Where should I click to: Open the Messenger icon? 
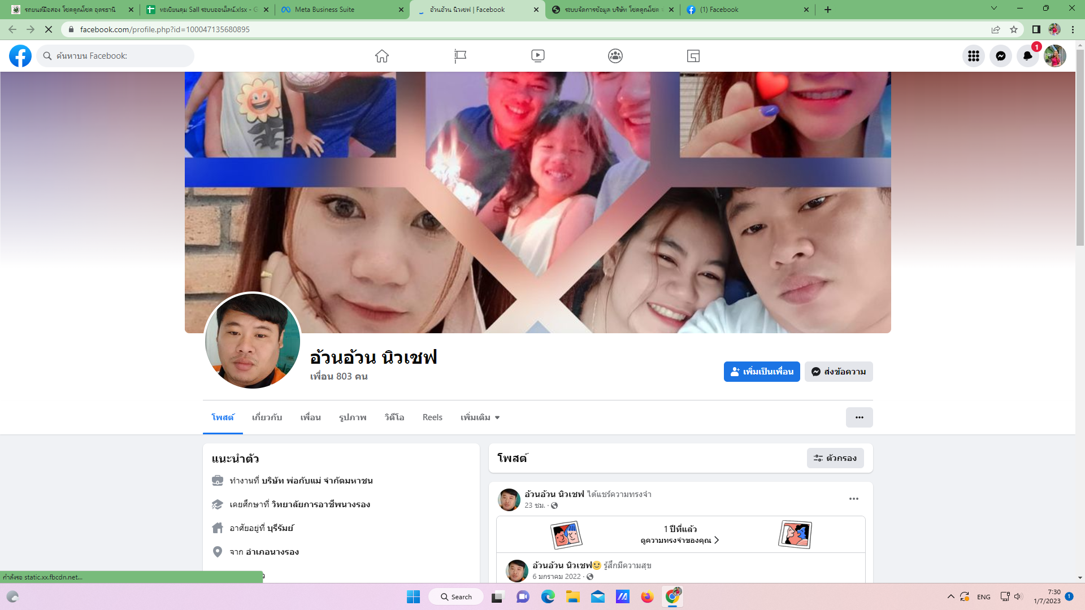click(x=1000, y=56)
